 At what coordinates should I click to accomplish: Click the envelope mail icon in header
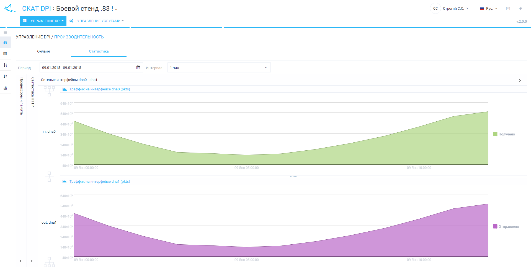(508, 9)
